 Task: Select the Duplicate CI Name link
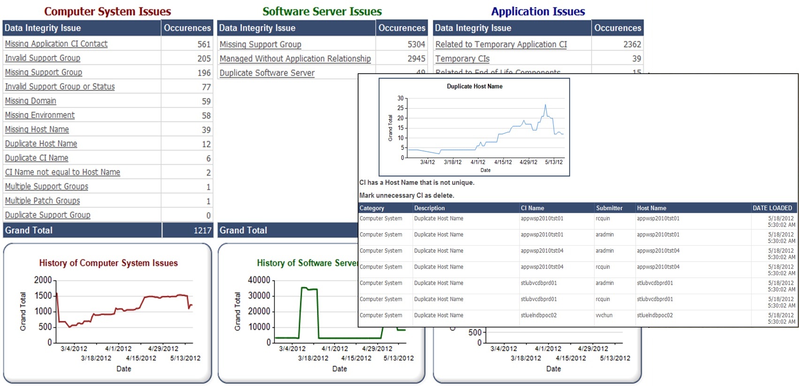click(36, 158)
